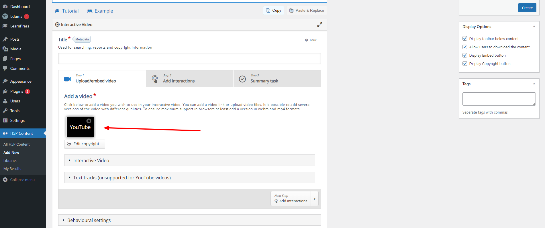Click the Metadata tag button
The width and height of the screenshot is (545, 228).
tap(82, 39)
